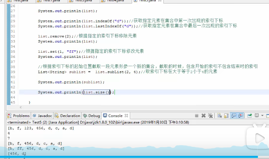Switch to the Declaration tab
Image resolution: width=269 pixels, height=159 pixels.
pos(67,116)
